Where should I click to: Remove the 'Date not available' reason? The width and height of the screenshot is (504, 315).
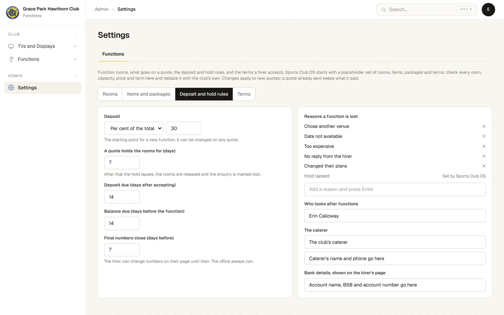pyautogui.click(x=484, y=136)
